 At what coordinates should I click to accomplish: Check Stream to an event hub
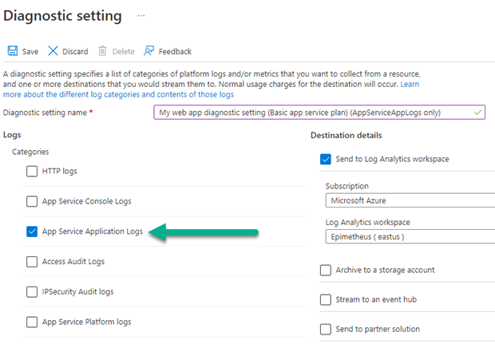point(326,300)
